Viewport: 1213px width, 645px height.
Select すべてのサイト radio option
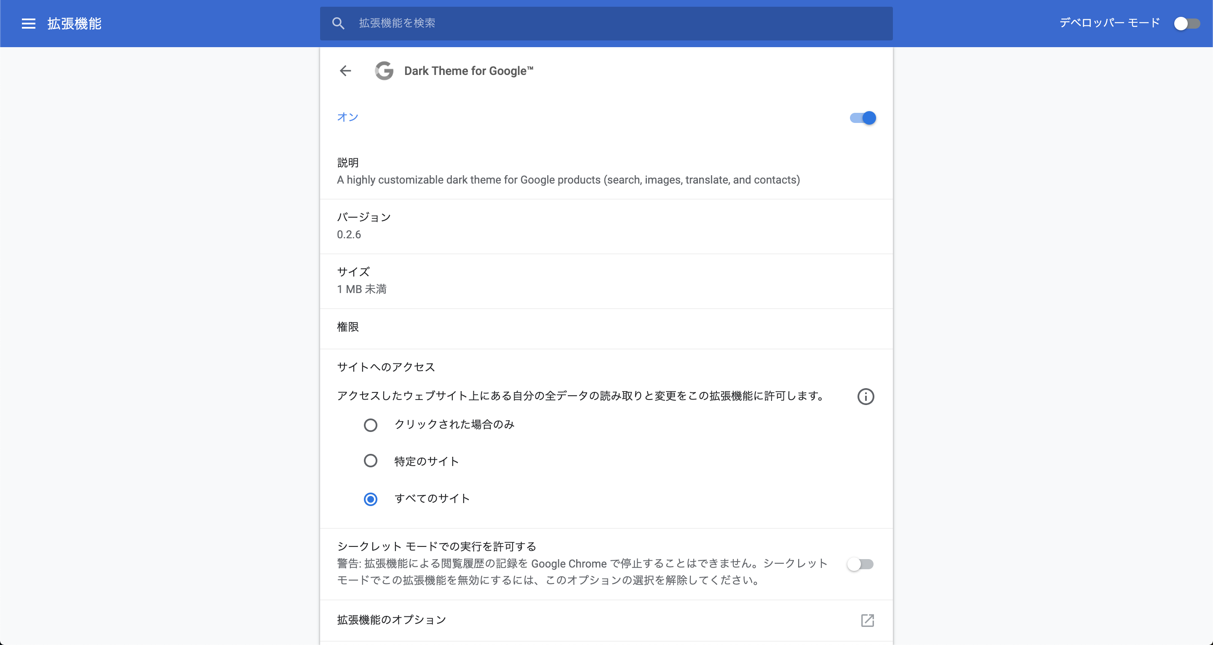tap(371, 499)
